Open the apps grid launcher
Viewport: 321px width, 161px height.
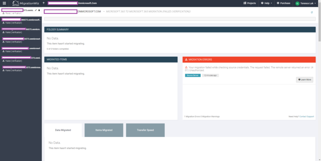pyautogui.click(x=4, y=3)
